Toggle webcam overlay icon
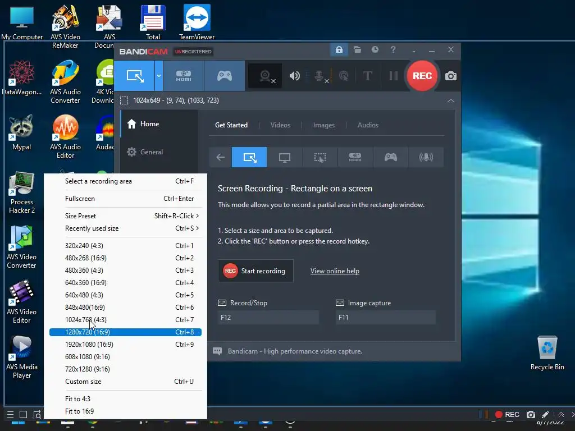575x431 pixels. click(x=265, y=76)
